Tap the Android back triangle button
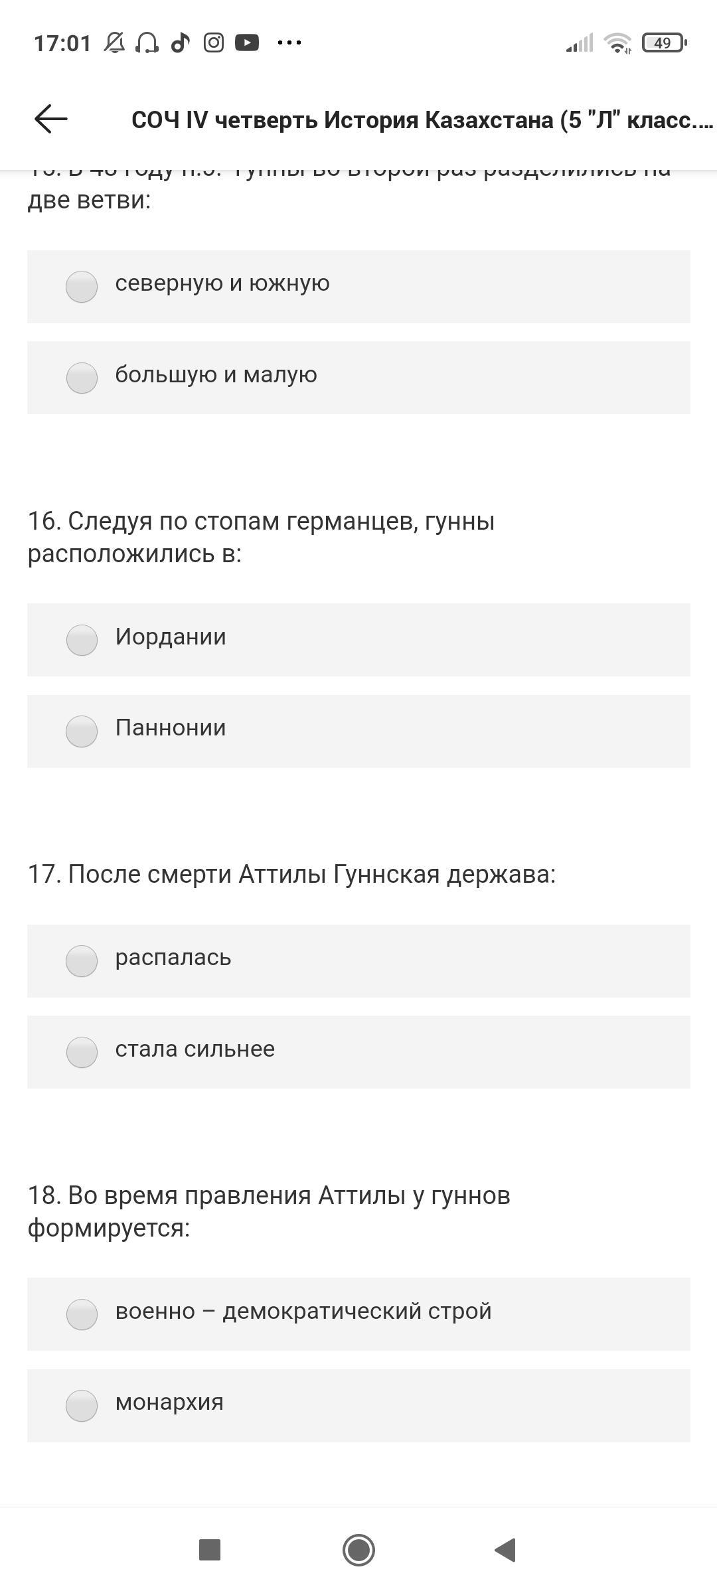This screenshot has width=717, height=1593. click(506, 1550)
